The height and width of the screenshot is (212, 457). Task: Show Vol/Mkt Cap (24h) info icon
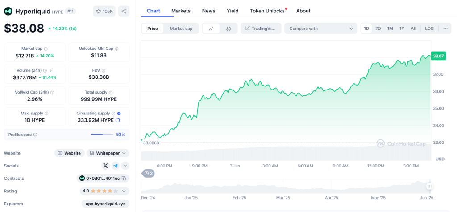(x=52, y=93)
